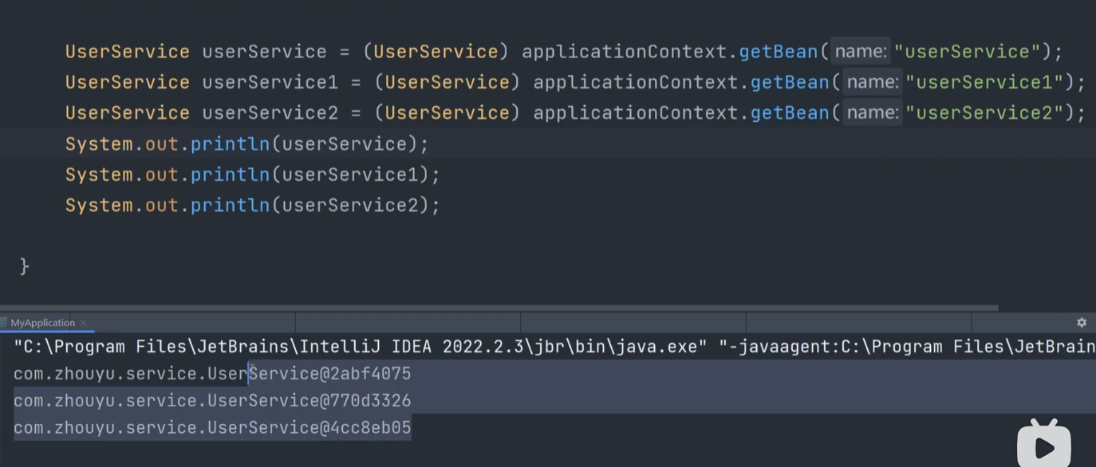Click the "userService1" string literal
Image resolution: width=1096 pixels, height=467 pixels.
pyautogui.click(x=984, y=82)
